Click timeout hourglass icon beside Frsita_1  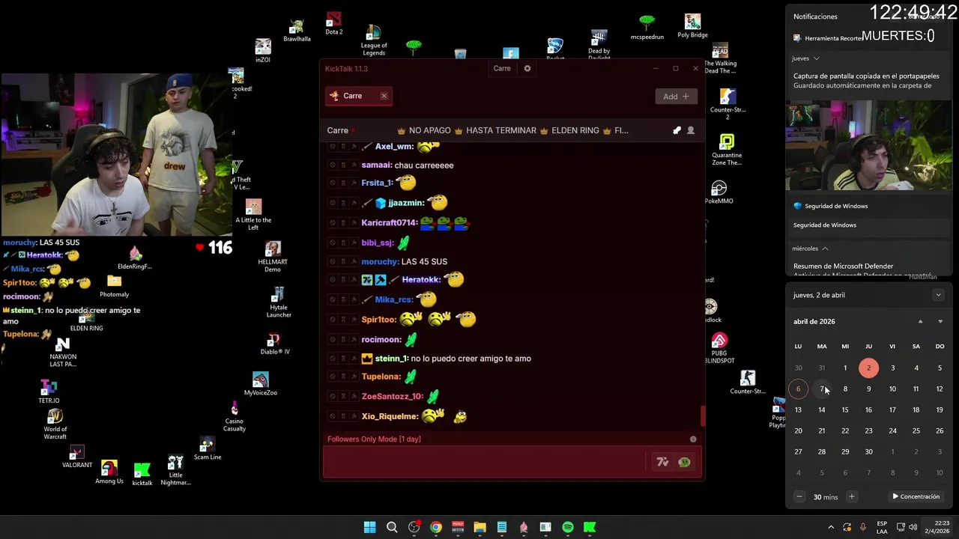[x=343, y=183]
